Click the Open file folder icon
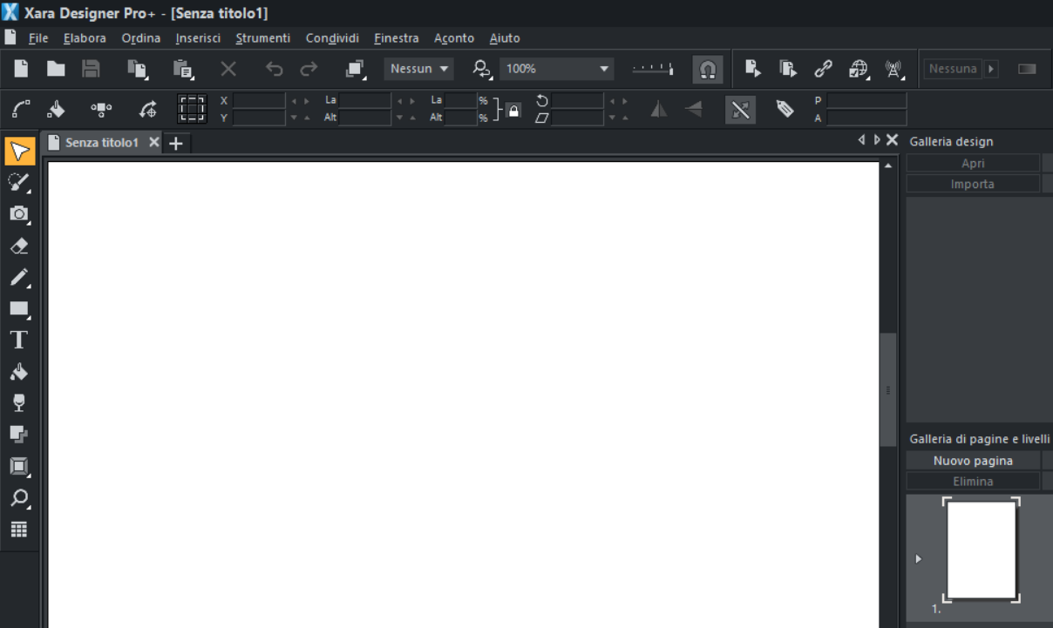Image resolution: width=1053 pixels, height=628 pixels. 56,69
